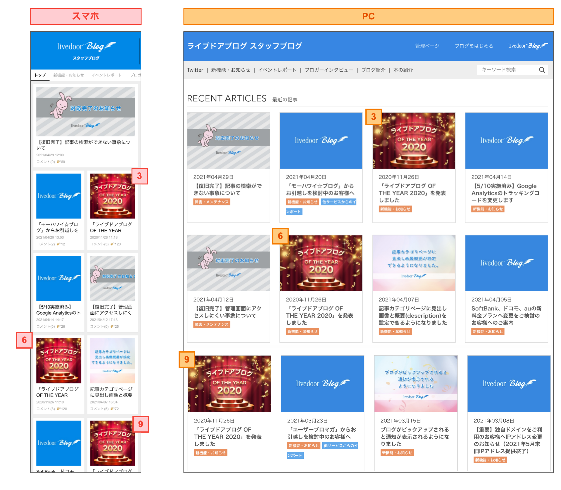Click 他サービスからのイ tag under ユーザーブロマガ article
Image resolution: width=561 pixels, height=490 pixels.
pyautogui.click(x=340, y=445)
